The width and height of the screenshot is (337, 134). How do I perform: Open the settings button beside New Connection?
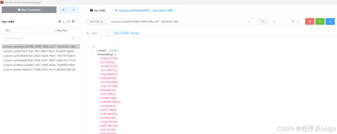click(63, 10)
